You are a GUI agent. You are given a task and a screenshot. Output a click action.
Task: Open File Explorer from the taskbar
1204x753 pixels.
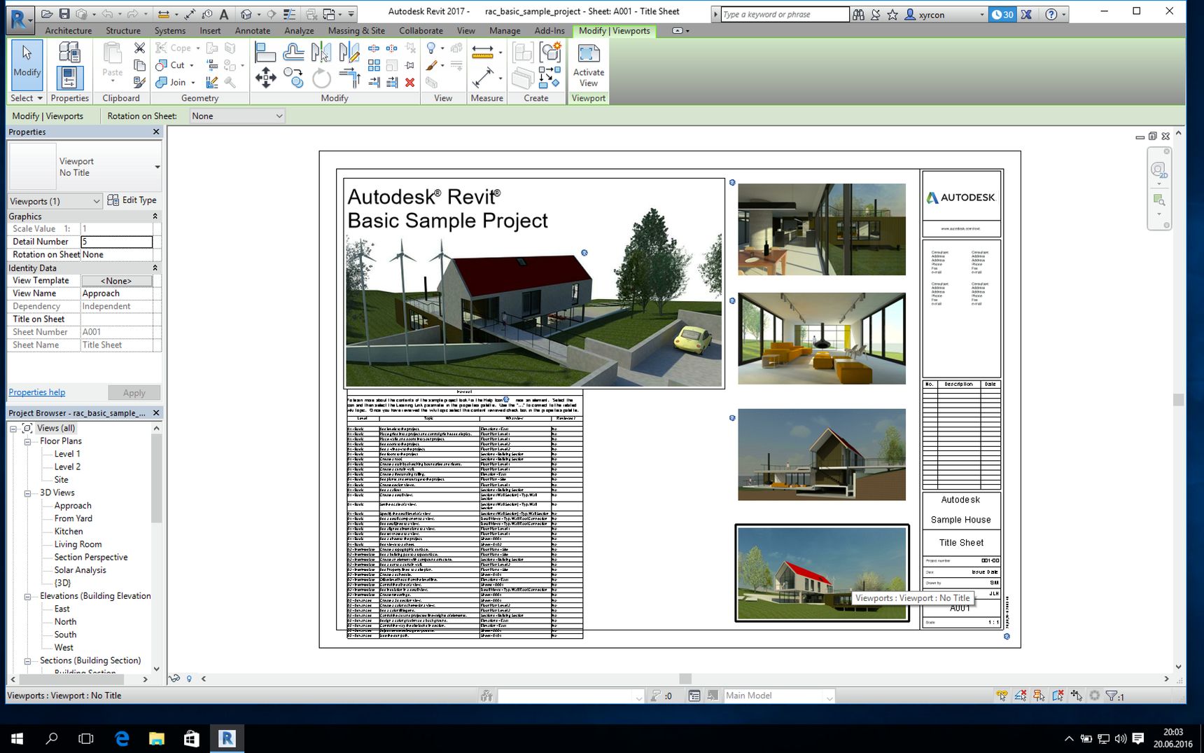click(x=156, y=738)
